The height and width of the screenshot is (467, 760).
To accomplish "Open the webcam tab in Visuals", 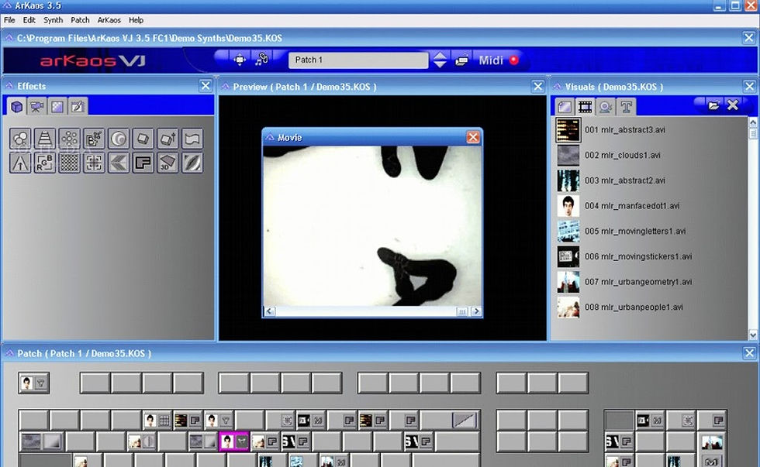I will tap(606, 107).
